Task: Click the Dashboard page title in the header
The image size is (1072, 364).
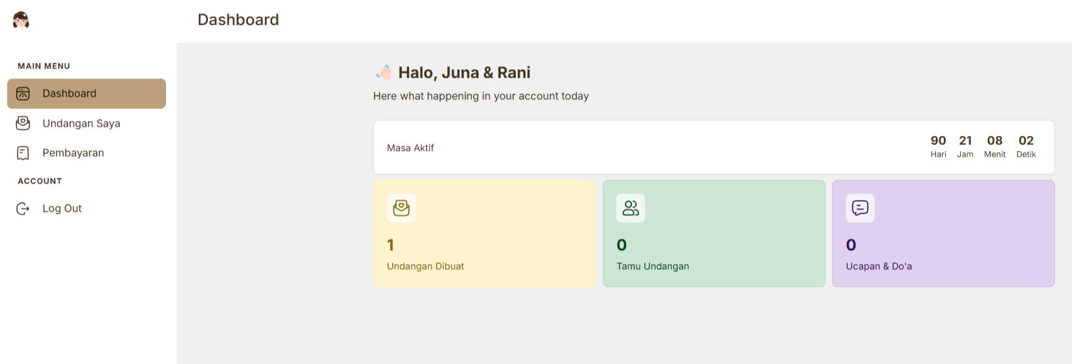Action: [x=238, y=20]
